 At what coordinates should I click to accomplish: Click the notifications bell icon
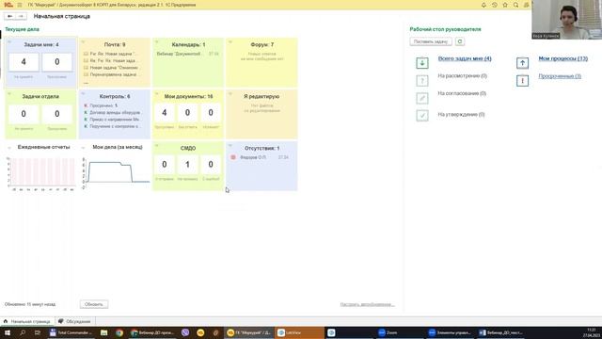(483, 5)
